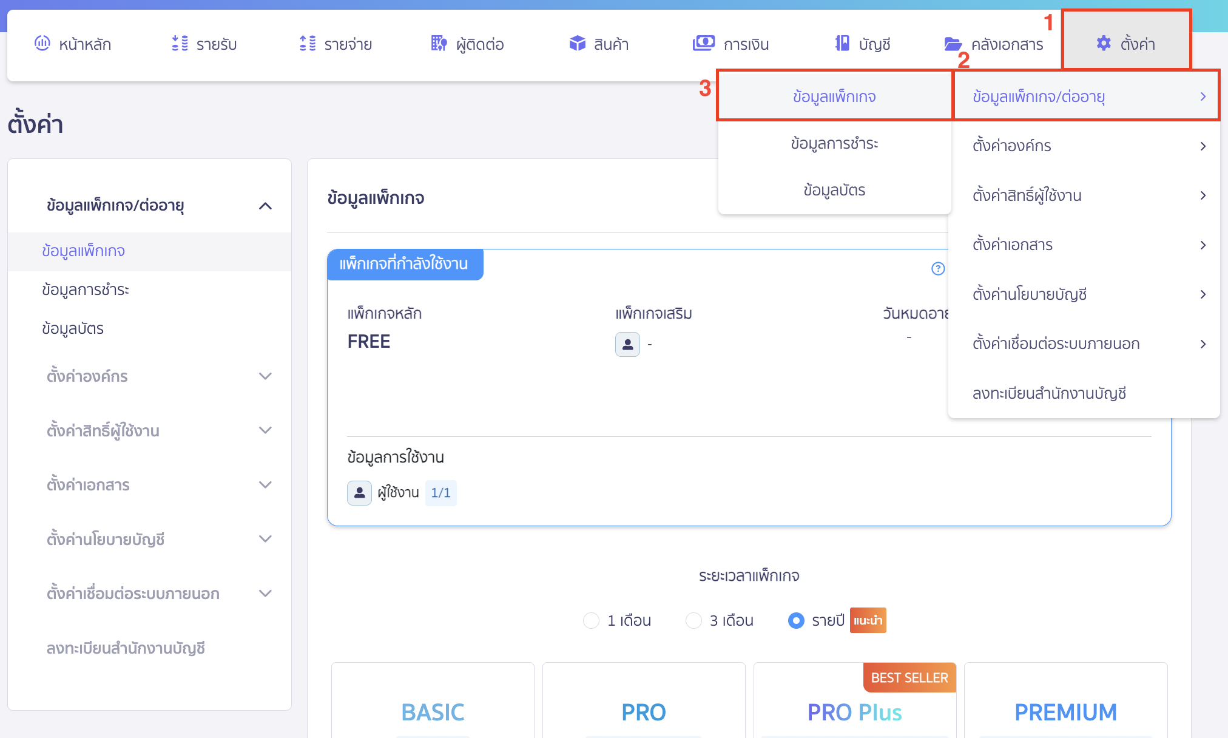The height and width of the screenshot is (738, 1228).
Task: Open ข้อมูลการชำระ in left sidebar
Action: tap(86, 289)
